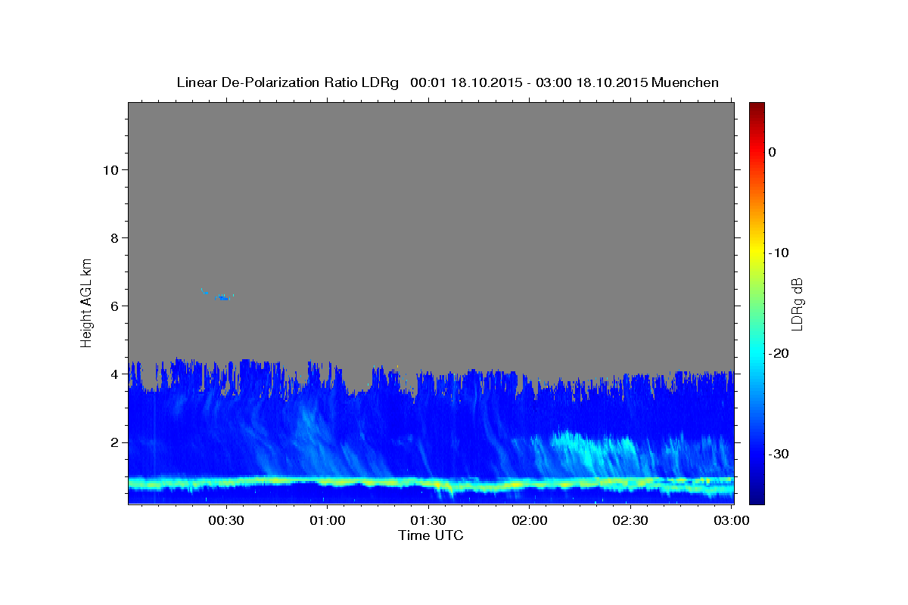The width and height of the screenshot is (908, 605).
Task: Click the dark red top of colorbar
Action: point(757,107)
